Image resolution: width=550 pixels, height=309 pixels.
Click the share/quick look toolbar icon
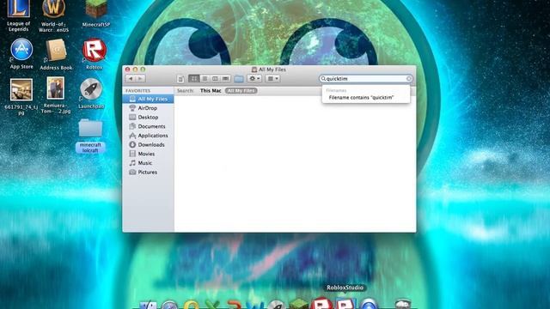pos(181,79)
